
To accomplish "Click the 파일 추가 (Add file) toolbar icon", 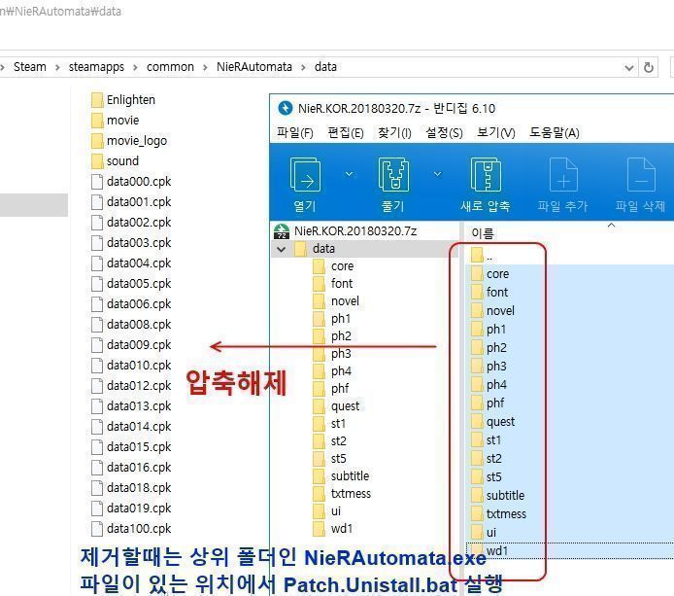I will point(562,184).
